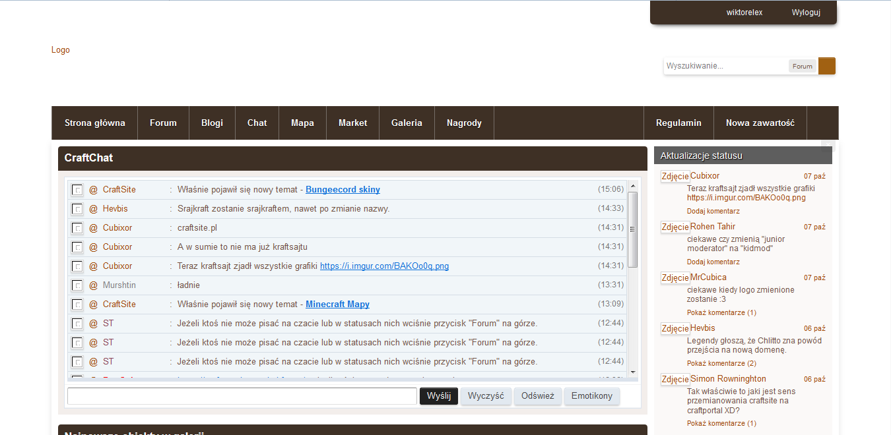Open the Strona główna menu item
Screen dimensions: 891x435
pos(95,123)
